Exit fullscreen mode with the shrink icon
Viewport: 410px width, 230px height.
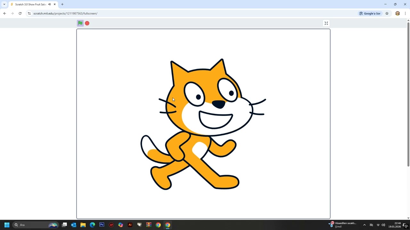coord(326,23)
